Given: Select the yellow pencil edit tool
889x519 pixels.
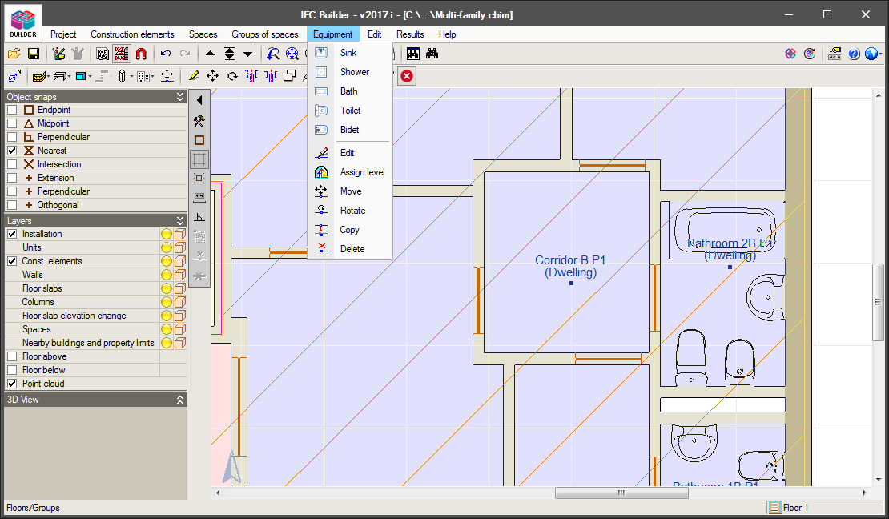Looking at the screenshot, I should (193, 76).
